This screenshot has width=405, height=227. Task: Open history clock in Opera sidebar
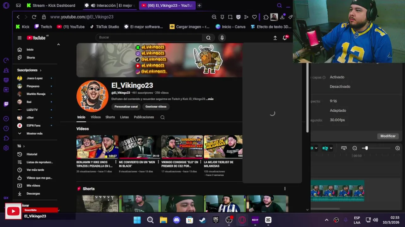[x=6, y=128]
